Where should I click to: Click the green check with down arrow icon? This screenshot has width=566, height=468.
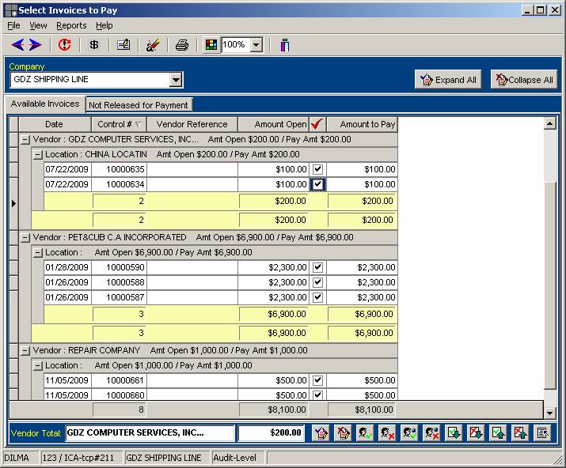coord(454,432)
